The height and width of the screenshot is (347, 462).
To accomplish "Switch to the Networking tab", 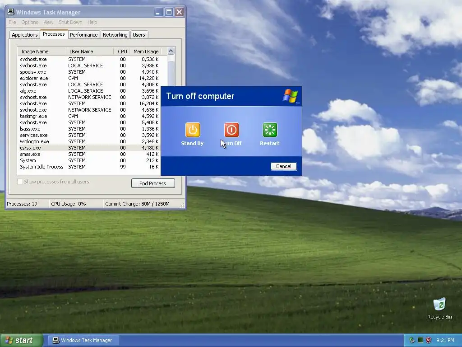I will [115, 35].
